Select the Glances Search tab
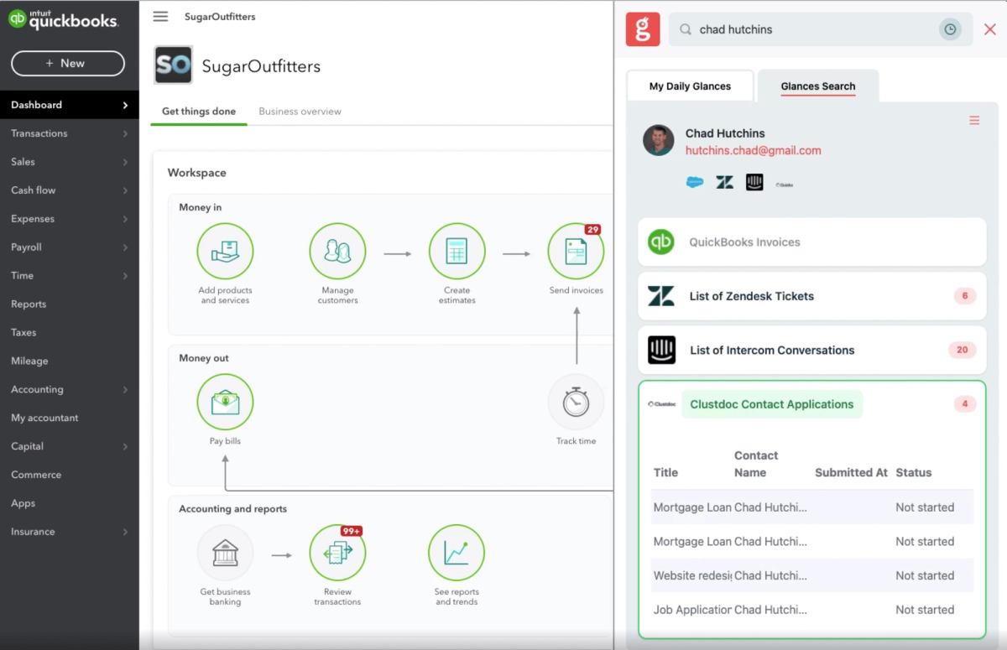The image size is (1007, 650). tap(818, 86)
